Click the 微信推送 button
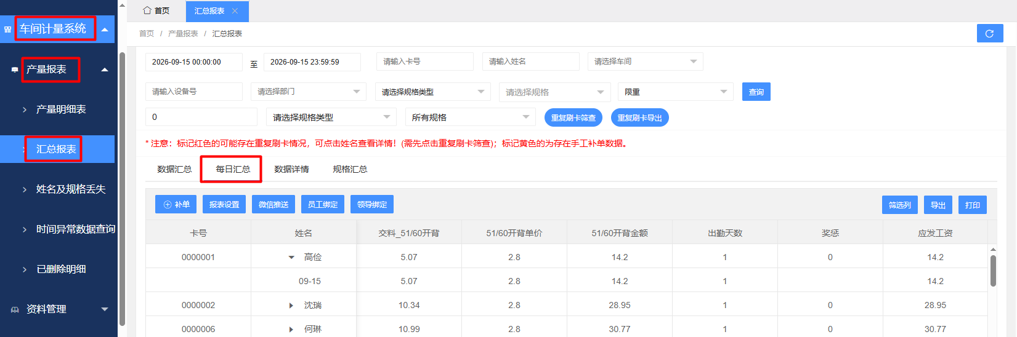Image resolution: width=1017 pixels, height=337 pixels. tap(273, 204)
